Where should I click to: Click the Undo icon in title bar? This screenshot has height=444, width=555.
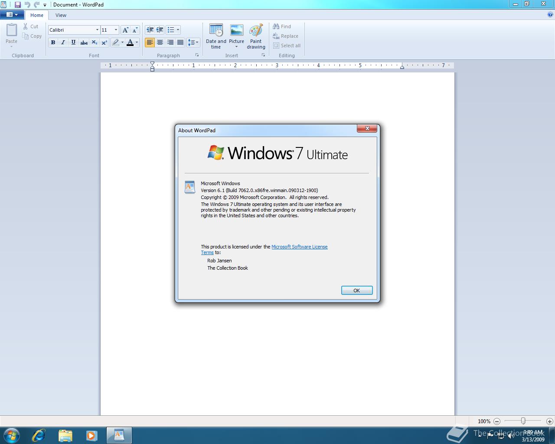point(27,4)
